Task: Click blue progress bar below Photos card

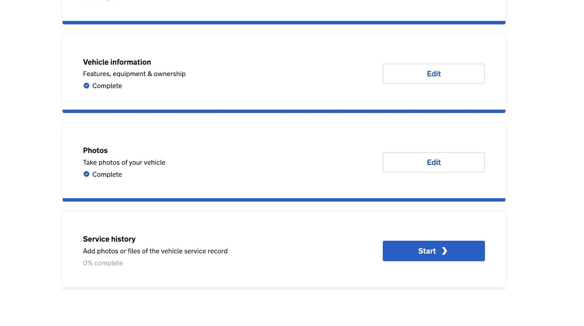Action: click(284, 200)
